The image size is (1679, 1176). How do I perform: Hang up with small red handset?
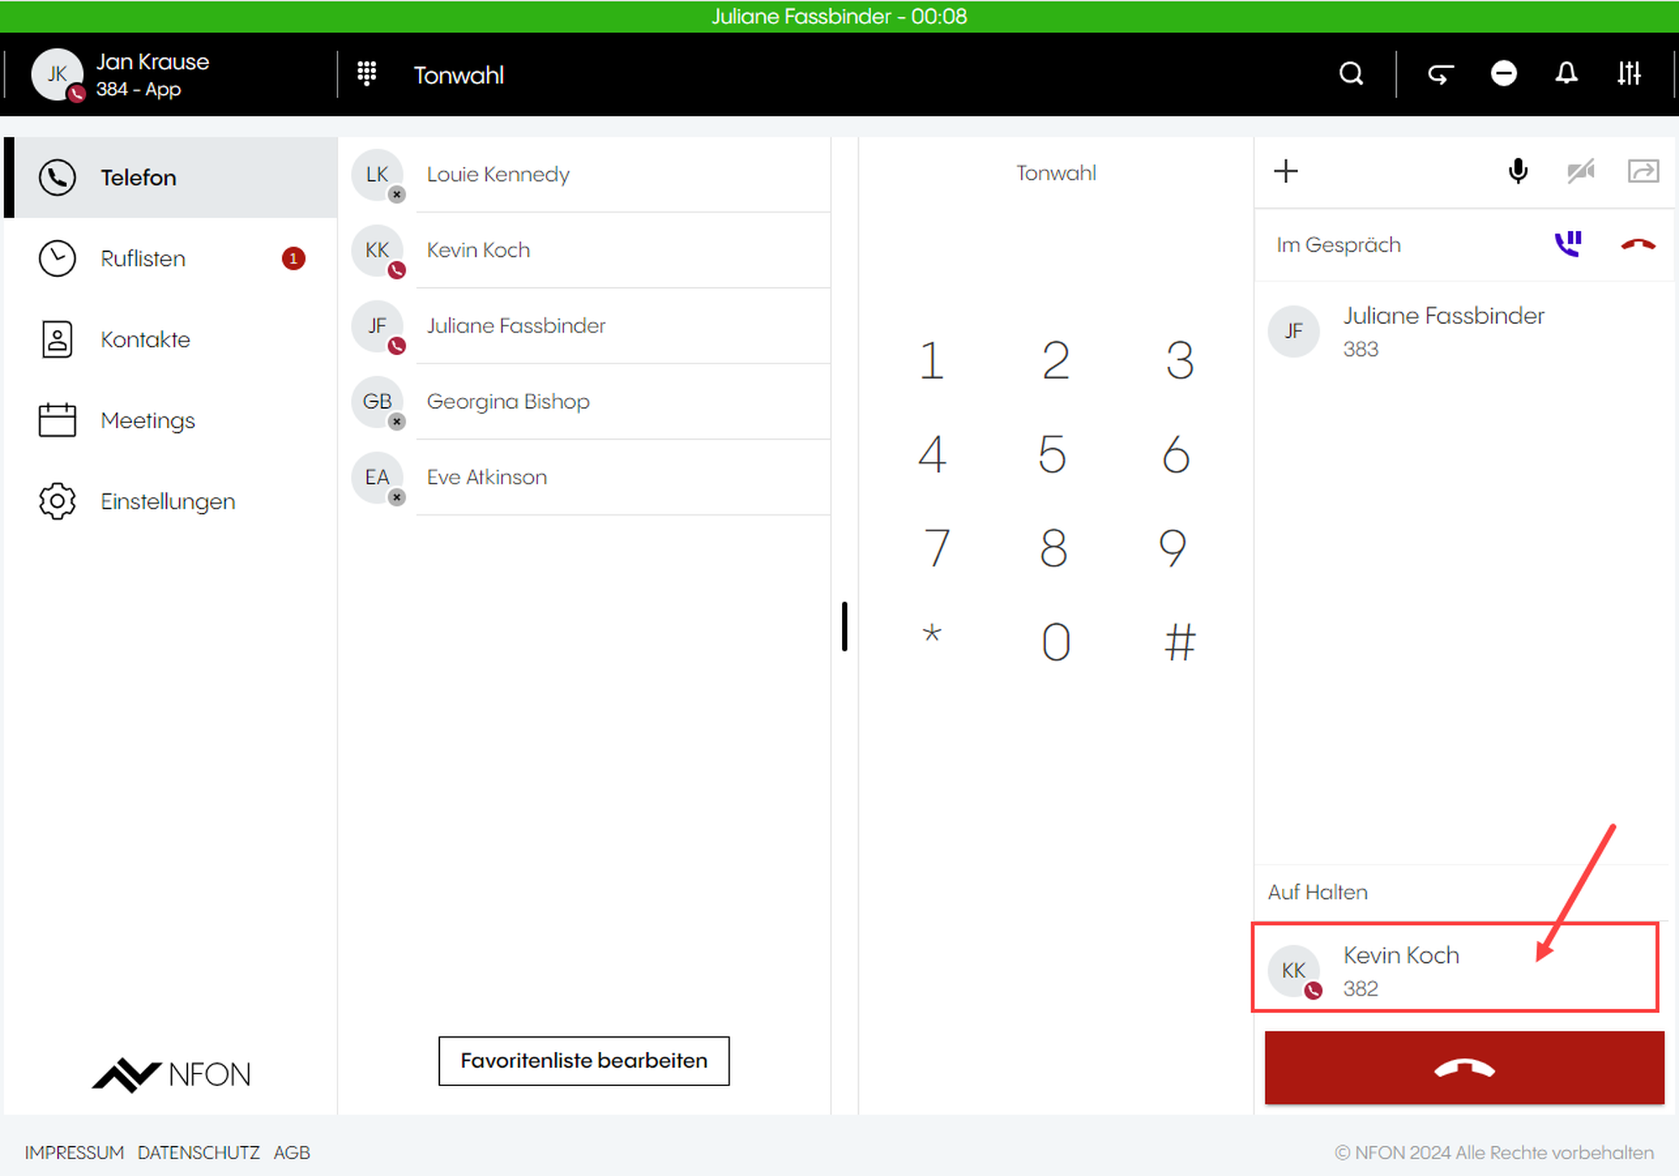(x=1637, y=244)
